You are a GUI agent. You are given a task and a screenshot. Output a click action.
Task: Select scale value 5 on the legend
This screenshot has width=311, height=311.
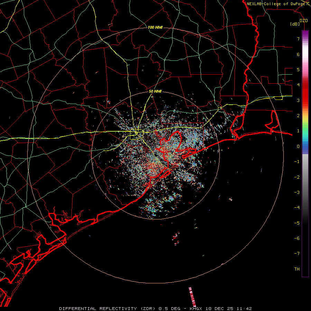pos(298,69)
